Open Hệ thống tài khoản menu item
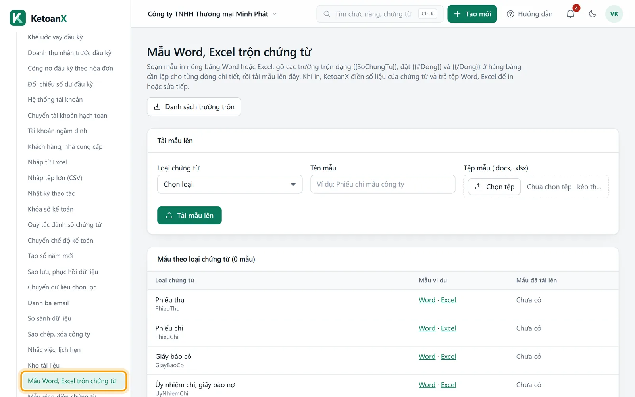This screenshot has height=397, width=635. point(55,99)
